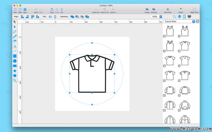Click the Export button
Viewport: 212px width, 132px height.
181,10
